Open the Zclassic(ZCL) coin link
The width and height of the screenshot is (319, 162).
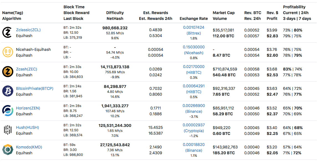28,30
